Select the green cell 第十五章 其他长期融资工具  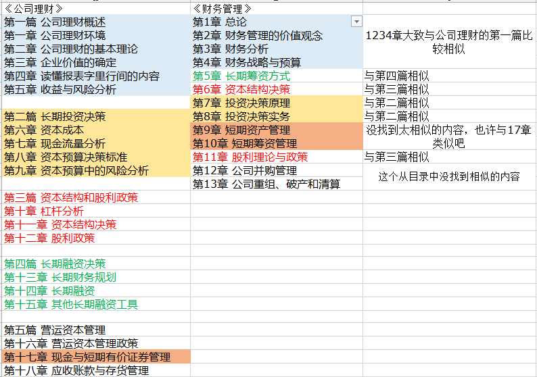pyautogui.click(x=96, y=304)
